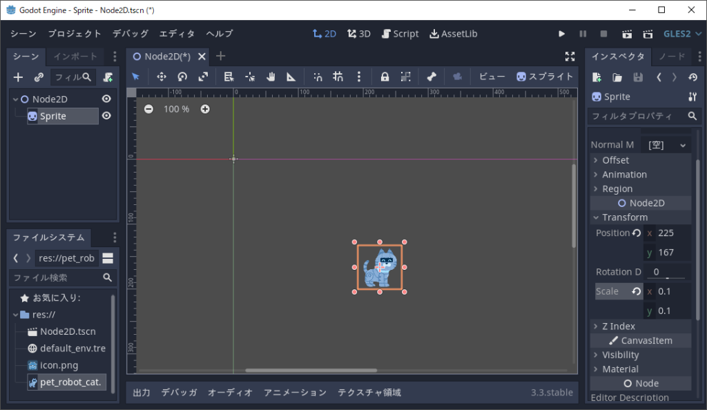Click the add new node plus icon
Viewport: 707px width, 410px height.
pos(19,77)
